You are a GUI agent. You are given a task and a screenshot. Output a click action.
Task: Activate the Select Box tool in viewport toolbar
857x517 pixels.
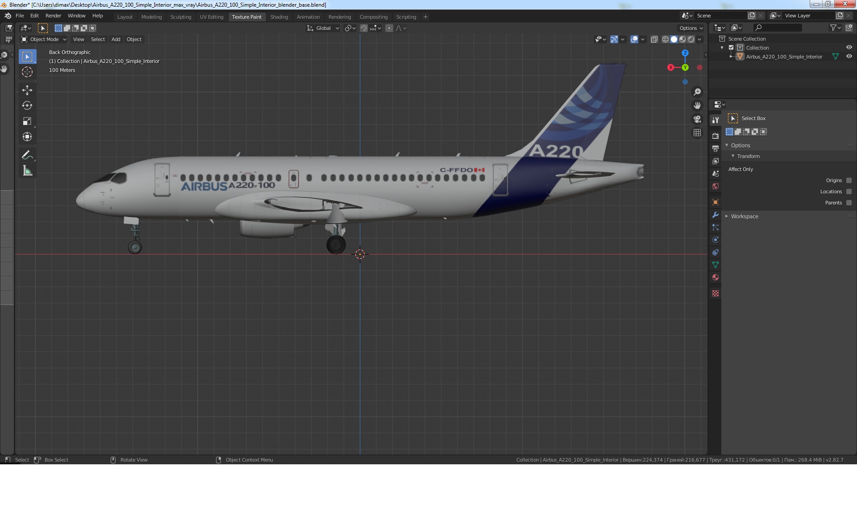point(27,57)
